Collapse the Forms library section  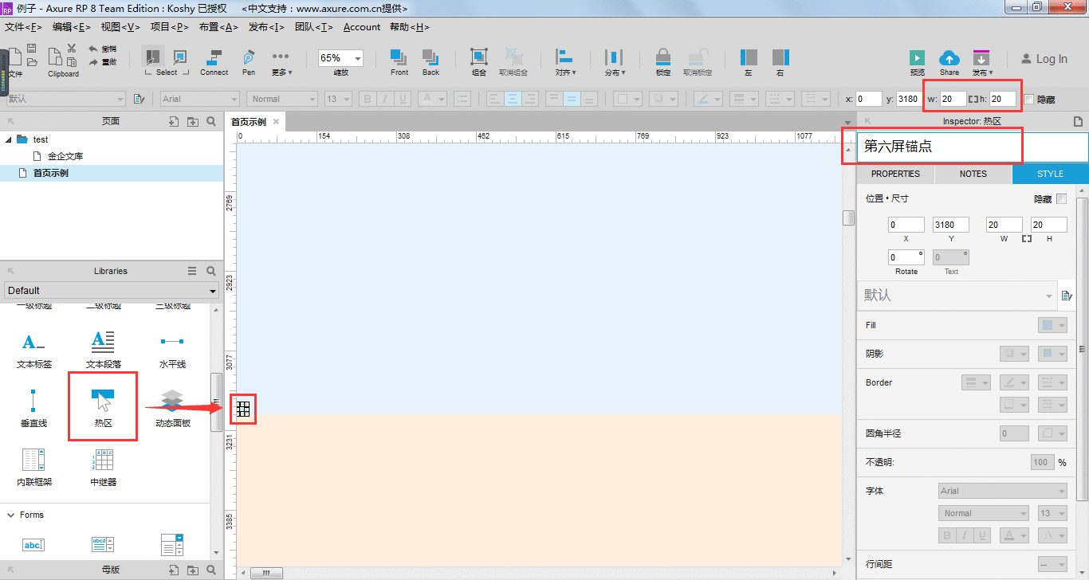coord(10,515)
